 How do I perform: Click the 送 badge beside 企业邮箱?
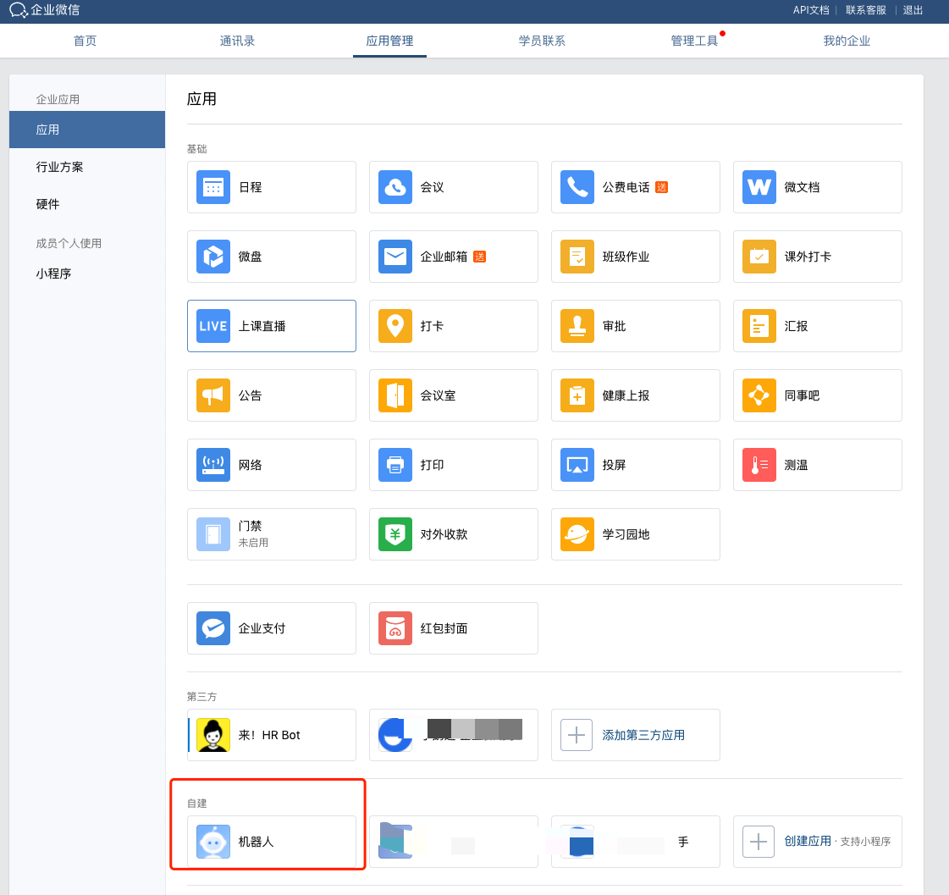[479, 257]
